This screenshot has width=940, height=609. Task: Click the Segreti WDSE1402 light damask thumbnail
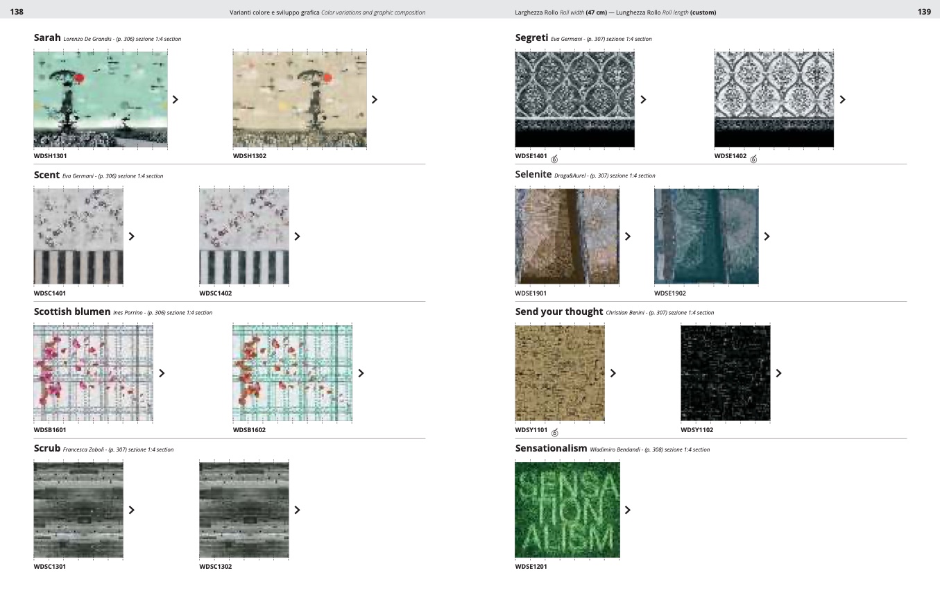pos(774,99)
